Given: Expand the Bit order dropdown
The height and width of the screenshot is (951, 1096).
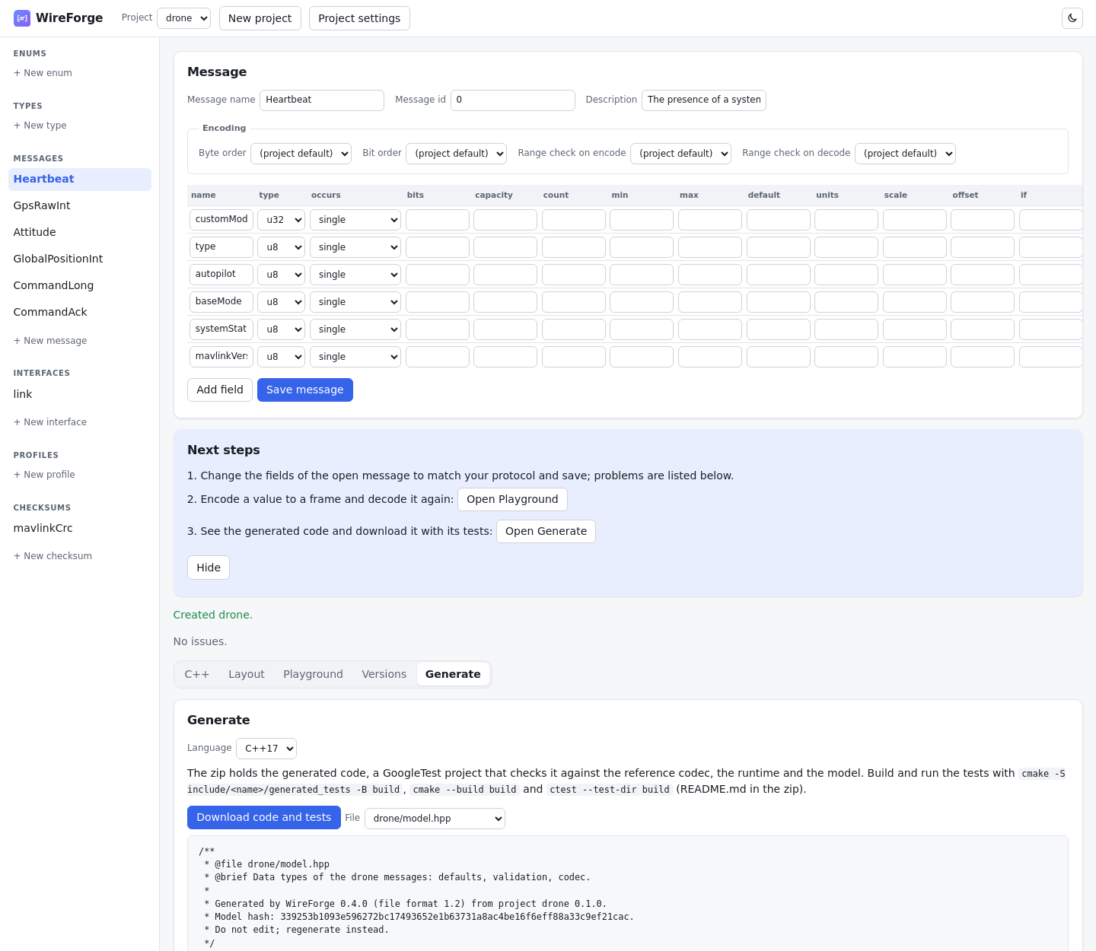Looking at the screenshot, I should point(456,154).
